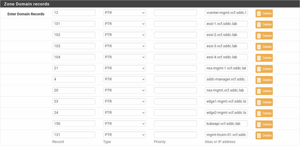The image size is (300, 146).
Task: Click trash icon for esxi-3 record
Action: pos(259,47)
